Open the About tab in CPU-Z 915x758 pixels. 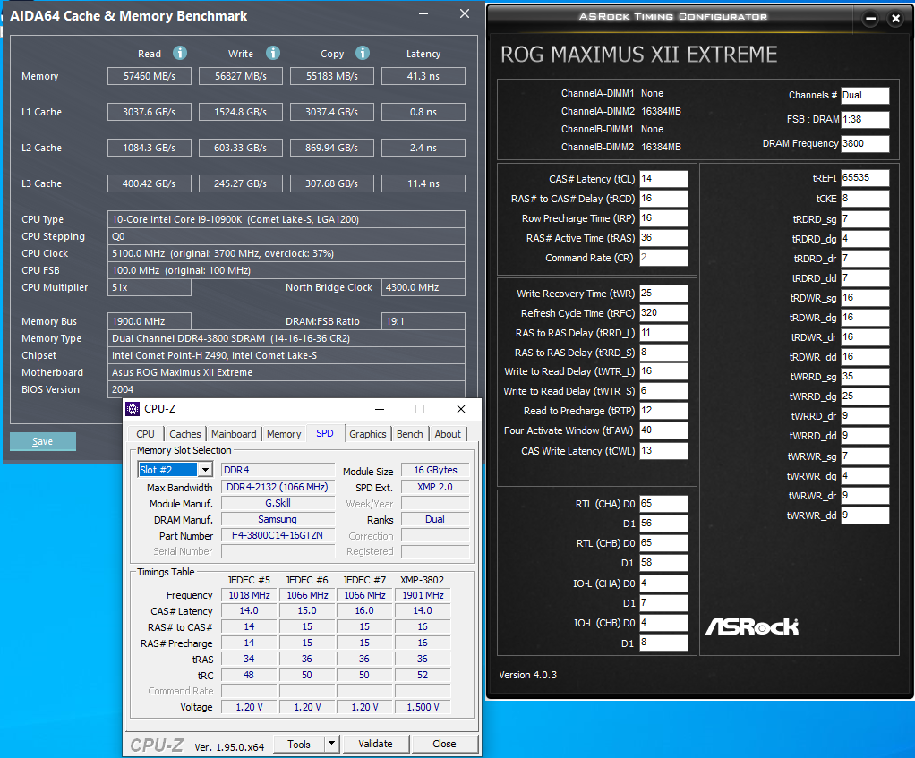click(448, 434)
